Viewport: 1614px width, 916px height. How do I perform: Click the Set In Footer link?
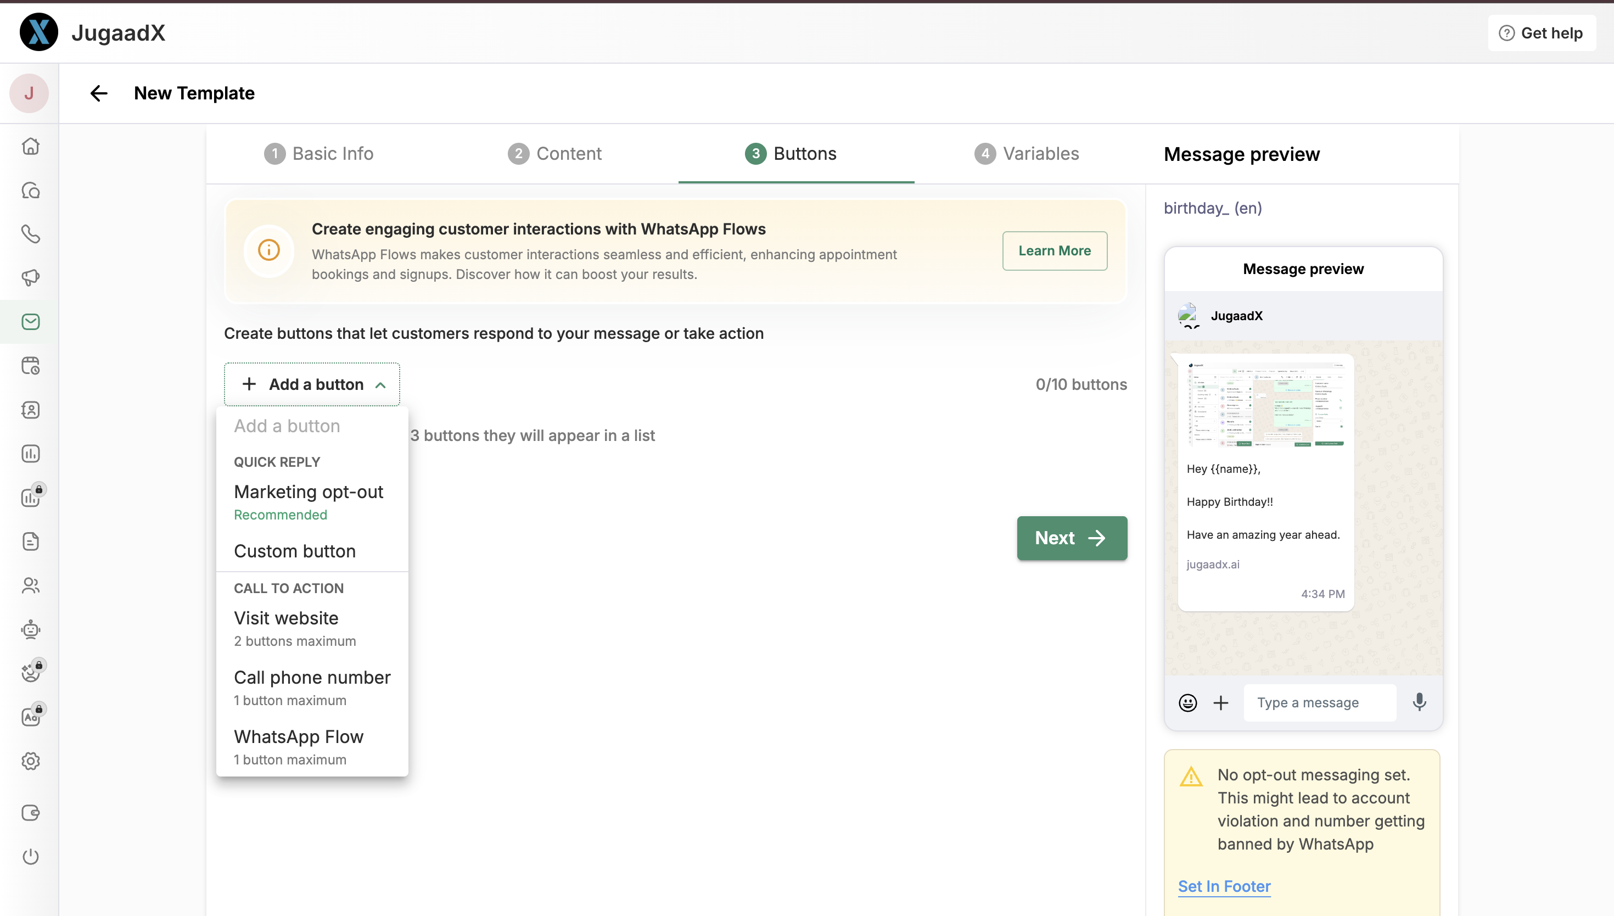tap(1224, 886)
